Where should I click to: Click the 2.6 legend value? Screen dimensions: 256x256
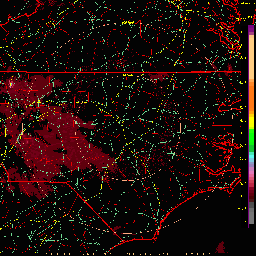click(x=243, y=146)
